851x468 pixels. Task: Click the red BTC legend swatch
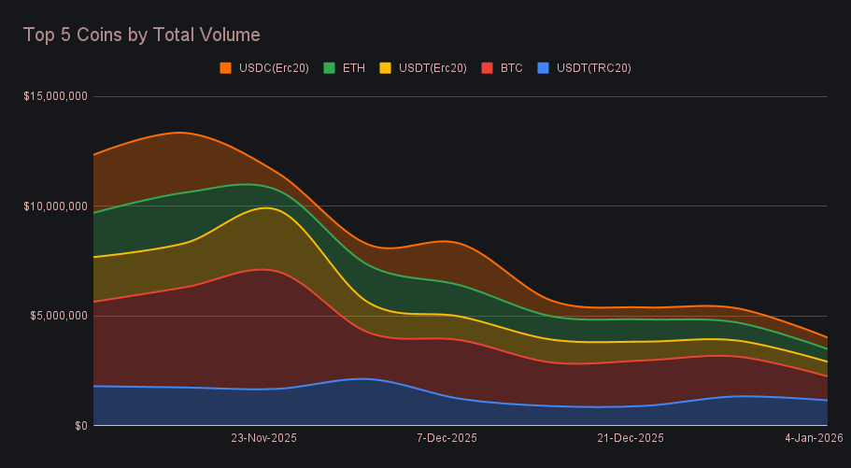click(487, 68)
